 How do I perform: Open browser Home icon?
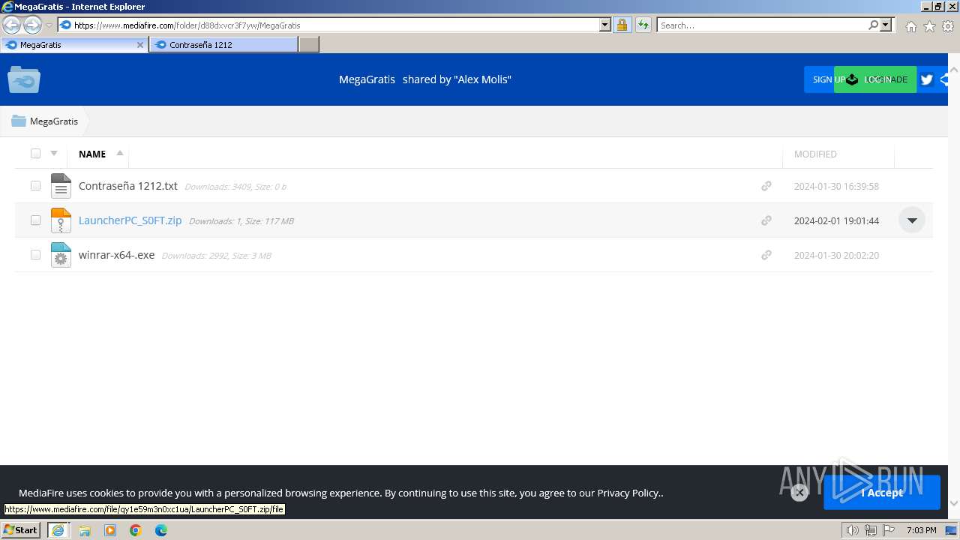pos(910,26)
